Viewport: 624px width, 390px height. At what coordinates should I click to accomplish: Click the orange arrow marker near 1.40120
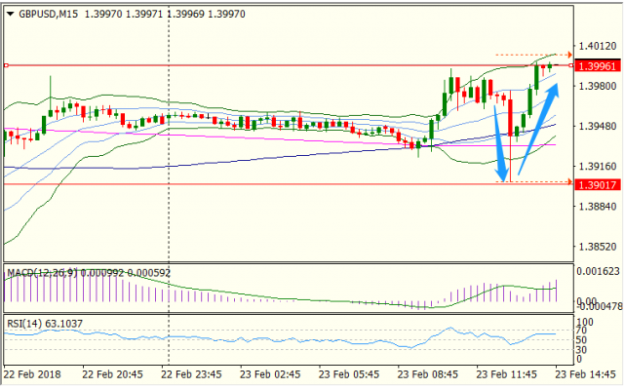(567, 55)
